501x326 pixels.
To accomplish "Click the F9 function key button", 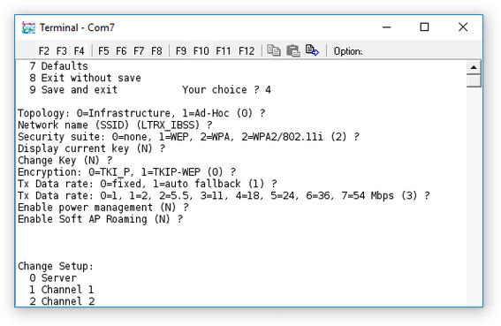I will point(181,51).
